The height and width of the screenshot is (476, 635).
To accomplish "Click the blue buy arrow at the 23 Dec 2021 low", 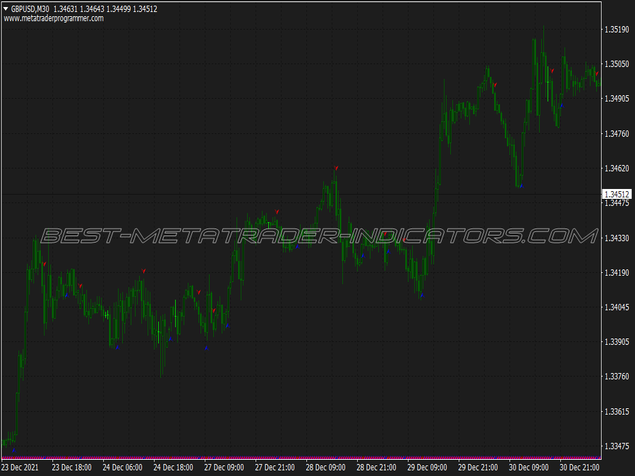I will 14,450.
